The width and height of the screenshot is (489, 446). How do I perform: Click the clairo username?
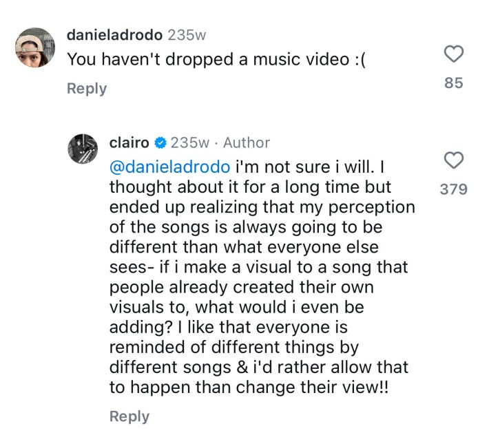[x=129, y=143]
